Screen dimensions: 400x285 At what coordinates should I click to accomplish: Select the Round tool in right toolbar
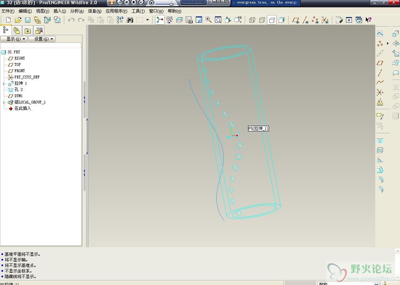coord(380,180)
